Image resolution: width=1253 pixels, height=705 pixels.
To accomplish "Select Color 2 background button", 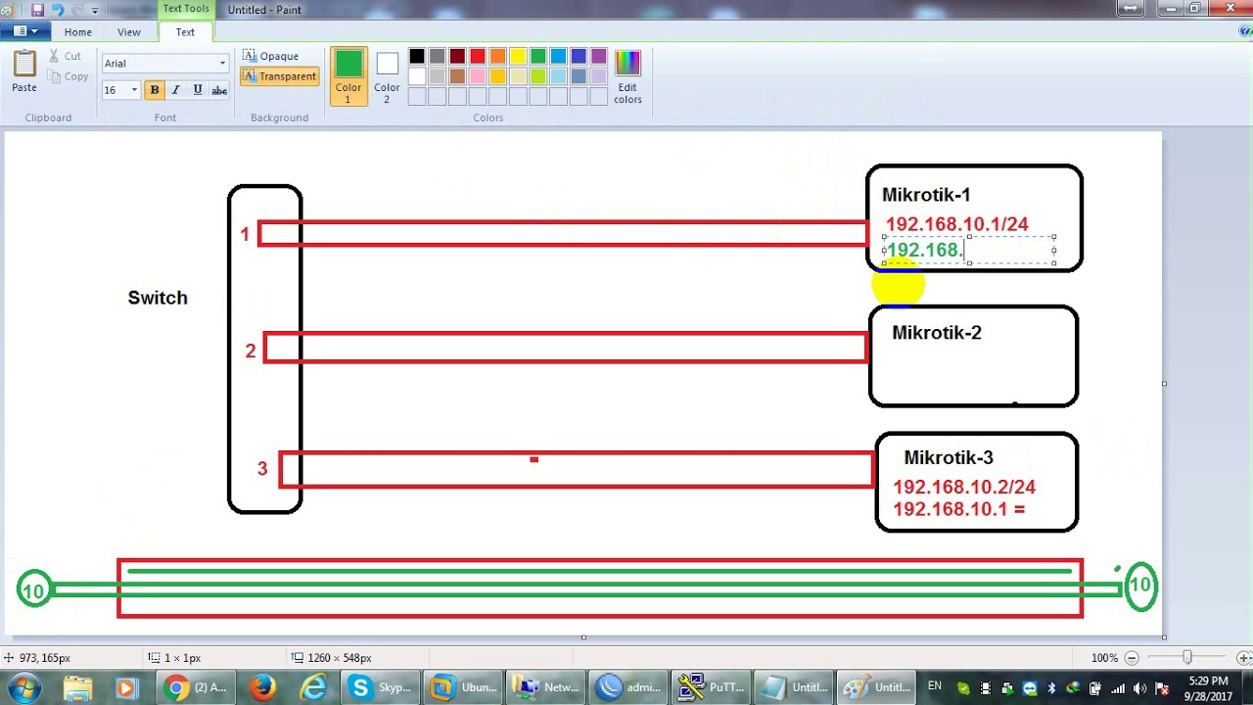I will pos(387,75).
